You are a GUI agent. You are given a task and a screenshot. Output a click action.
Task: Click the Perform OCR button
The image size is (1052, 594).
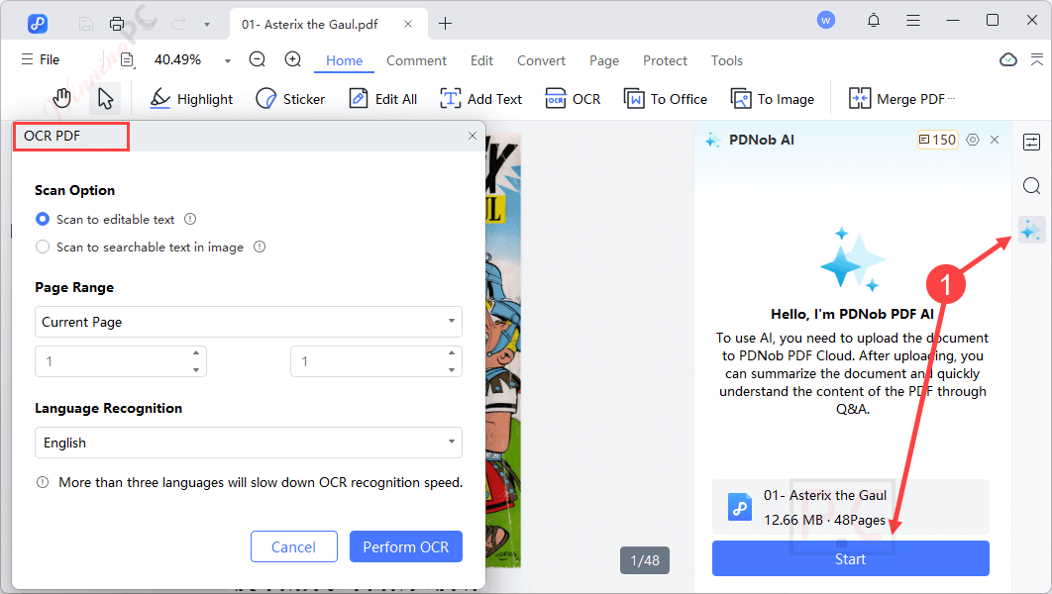click(405, 545)
